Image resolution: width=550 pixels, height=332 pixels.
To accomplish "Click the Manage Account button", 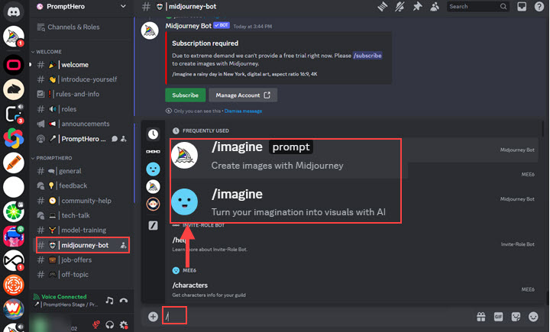I will pos(243,95).
